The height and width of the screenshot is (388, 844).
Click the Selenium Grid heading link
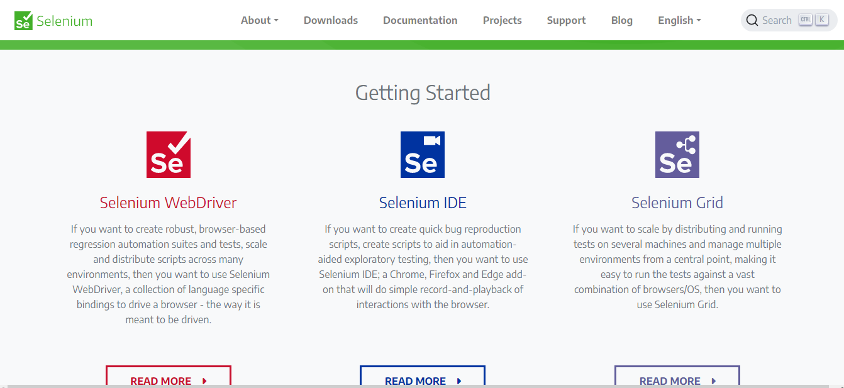(x=677, y=202)
